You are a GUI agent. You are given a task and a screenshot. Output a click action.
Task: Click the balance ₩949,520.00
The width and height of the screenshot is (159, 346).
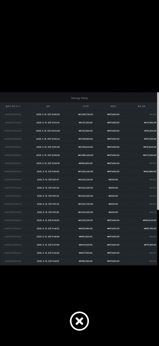[x=86, y=245]
